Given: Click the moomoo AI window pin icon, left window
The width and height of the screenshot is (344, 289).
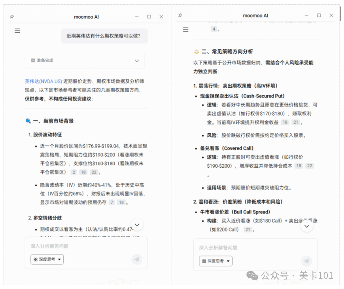Looking at the screenshot, I should 12,17.
